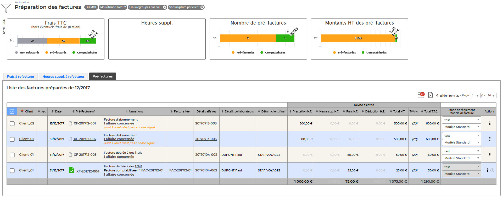Switch to 'Heures suppl. à refacturer' tab
Image resolution: width=503 pixels, height=197 pixels.
point(63,76)
